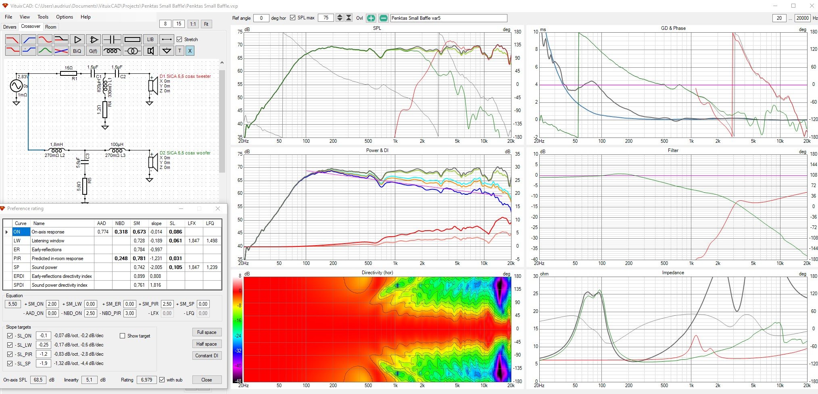Add a capacitor to the schematic
818x394 pixels.
tap(112, 40)
